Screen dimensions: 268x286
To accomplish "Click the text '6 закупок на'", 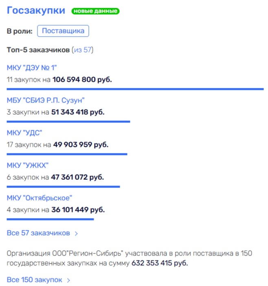I will (28, 177).
